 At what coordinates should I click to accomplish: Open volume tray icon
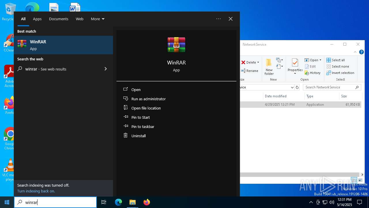pyautogui.click(x=332, y=202)
